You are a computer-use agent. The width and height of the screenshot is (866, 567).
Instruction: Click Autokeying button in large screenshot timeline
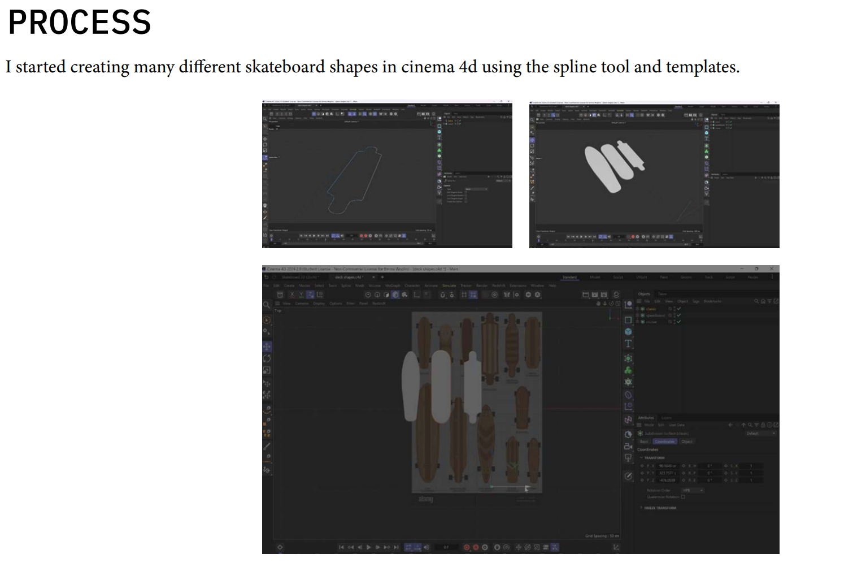(x=476, y=547)
